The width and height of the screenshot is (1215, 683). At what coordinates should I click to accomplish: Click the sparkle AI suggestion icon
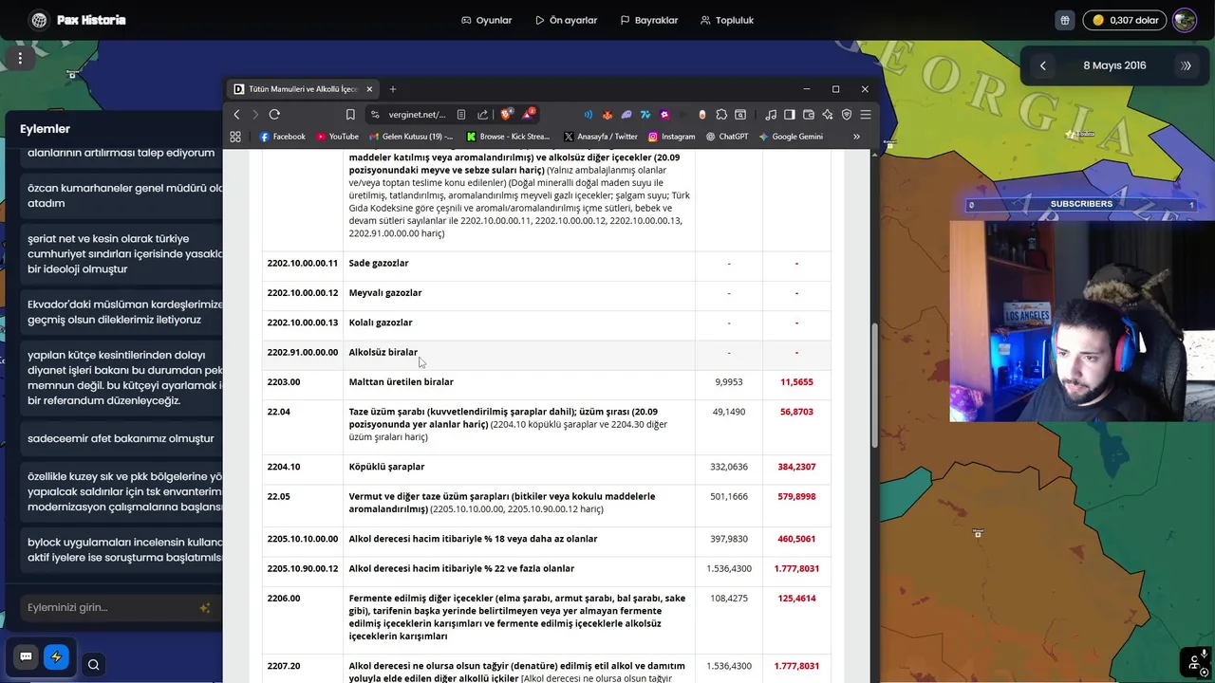coord(205,607)
